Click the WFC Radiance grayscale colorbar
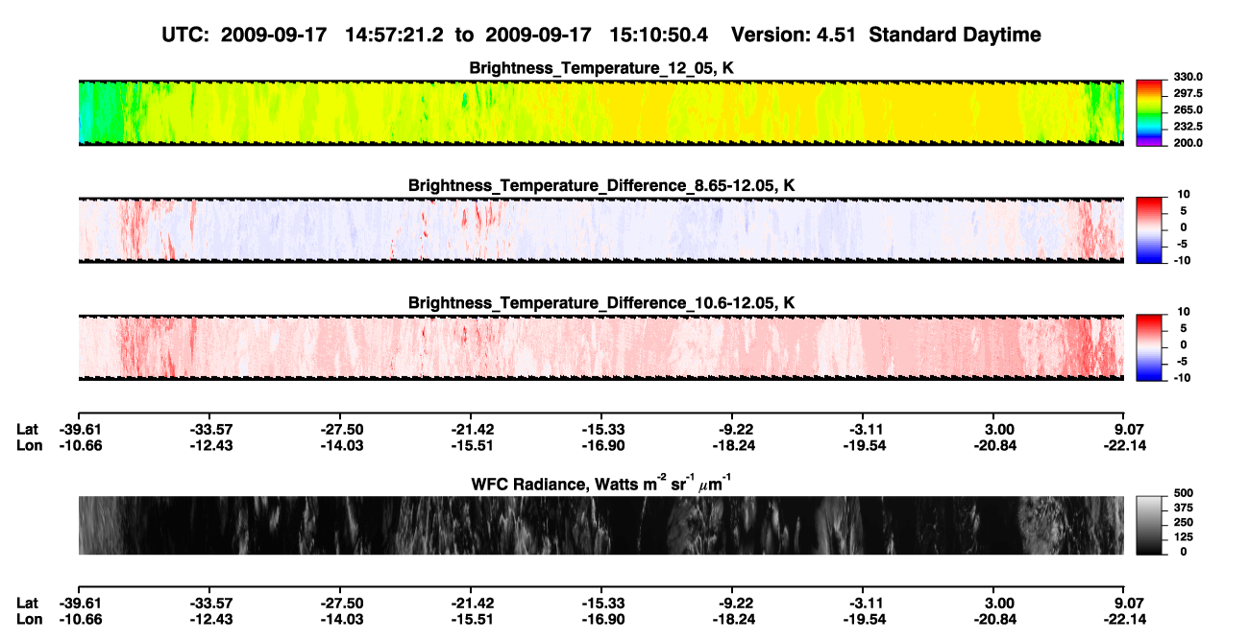1249x640 pixels. tap(1149, 525)
